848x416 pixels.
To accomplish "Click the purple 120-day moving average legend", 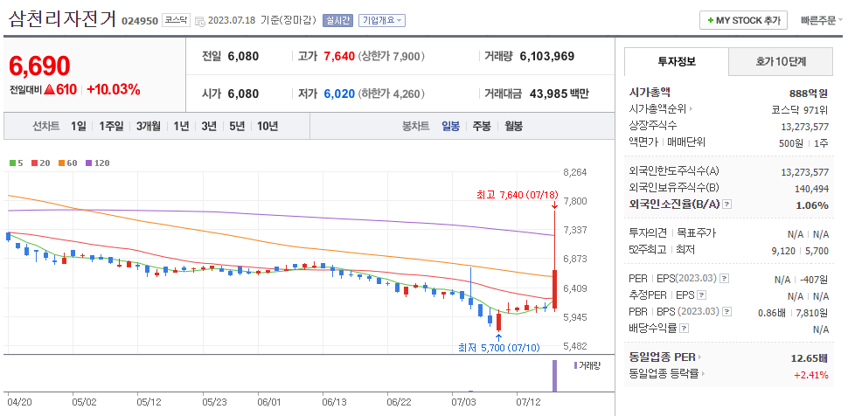I will (x=97, y=163).
